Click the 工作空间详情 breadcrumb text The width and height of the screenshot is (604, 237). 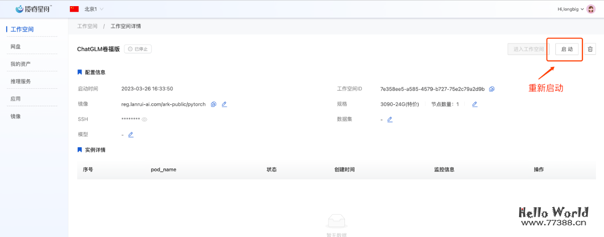pyautogui.click(x=126, y=26)
